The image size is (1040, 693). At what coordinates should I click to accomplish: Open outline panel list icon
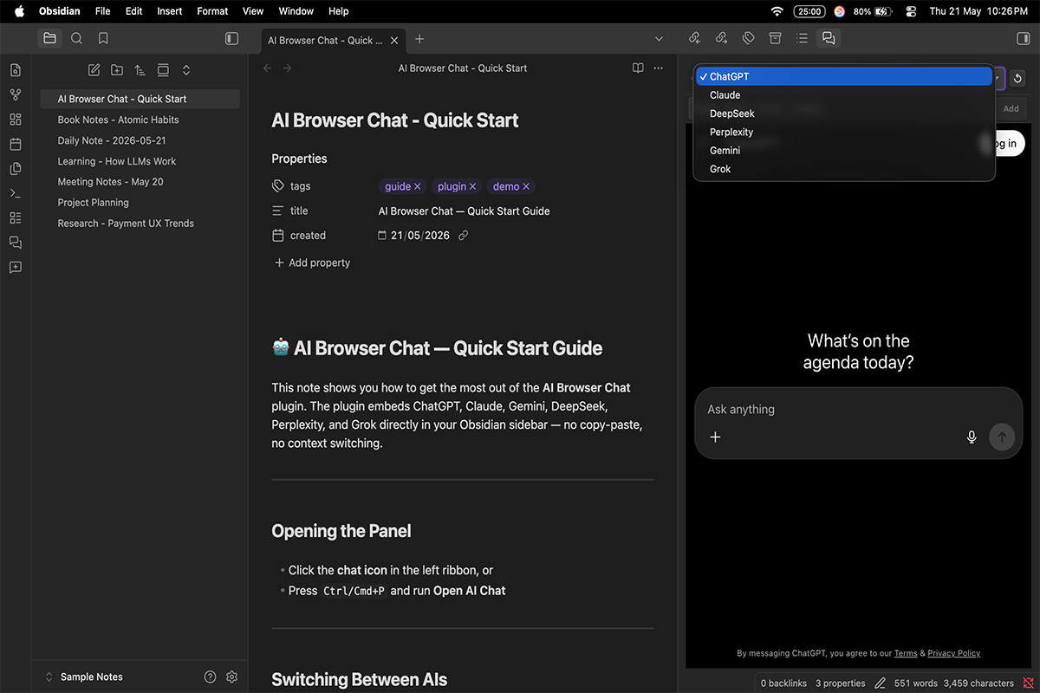(x=802, y=38)
